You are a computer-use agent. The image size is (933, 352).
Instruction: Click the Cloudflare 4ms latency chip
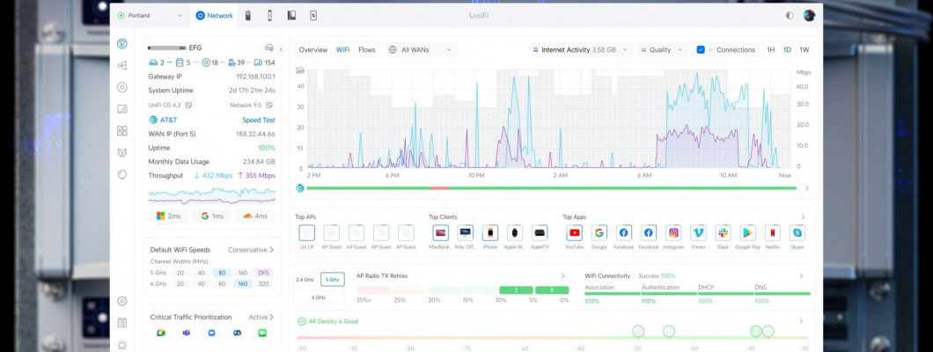(255, 216)
